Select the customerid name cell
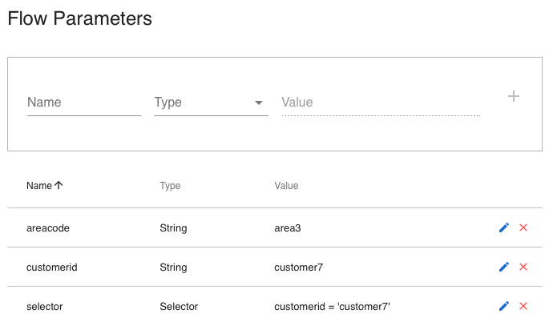Viewport: 549px width, 330px height. [51, 268]
